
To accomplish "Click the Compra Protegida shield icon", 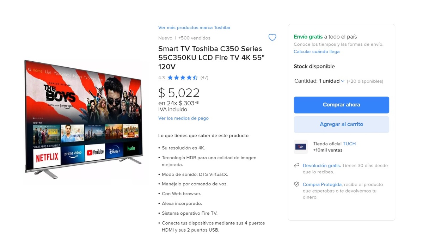I will (296, 184).
